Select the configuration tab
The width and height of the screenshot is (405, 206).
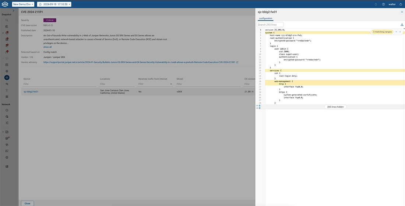coord(265,18)
